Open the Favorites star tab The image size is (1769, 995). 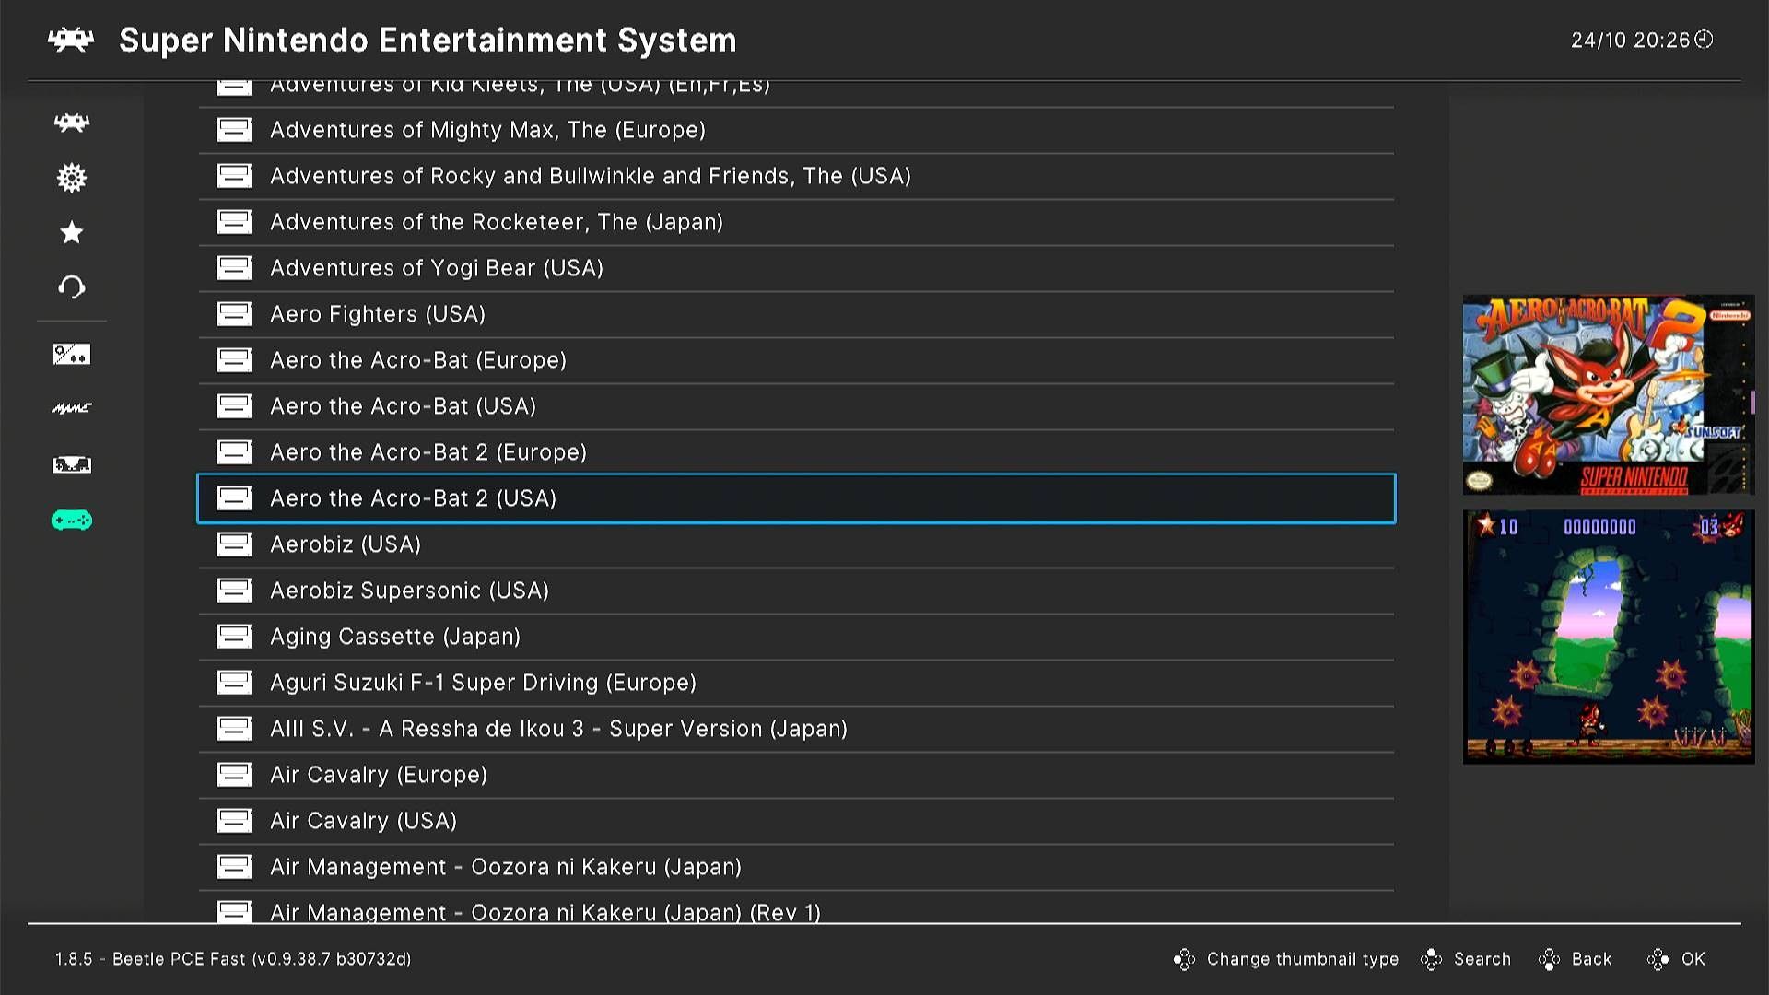tap(71, 232)
